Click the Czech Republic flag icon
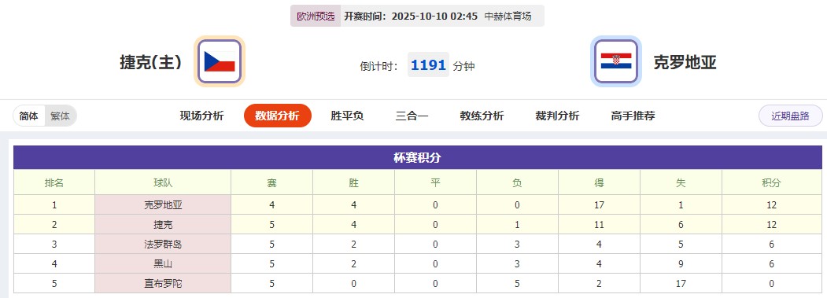 220,61
